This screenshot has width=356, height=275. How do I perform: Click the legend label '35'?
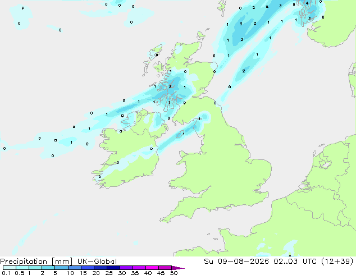(135, 273)
